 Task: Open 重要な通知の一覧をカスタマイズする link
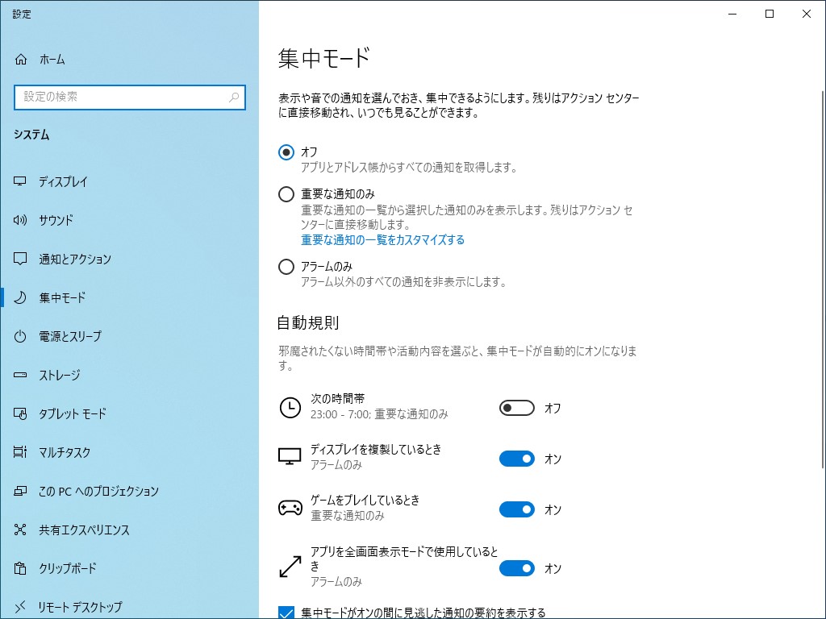point(383,240)
